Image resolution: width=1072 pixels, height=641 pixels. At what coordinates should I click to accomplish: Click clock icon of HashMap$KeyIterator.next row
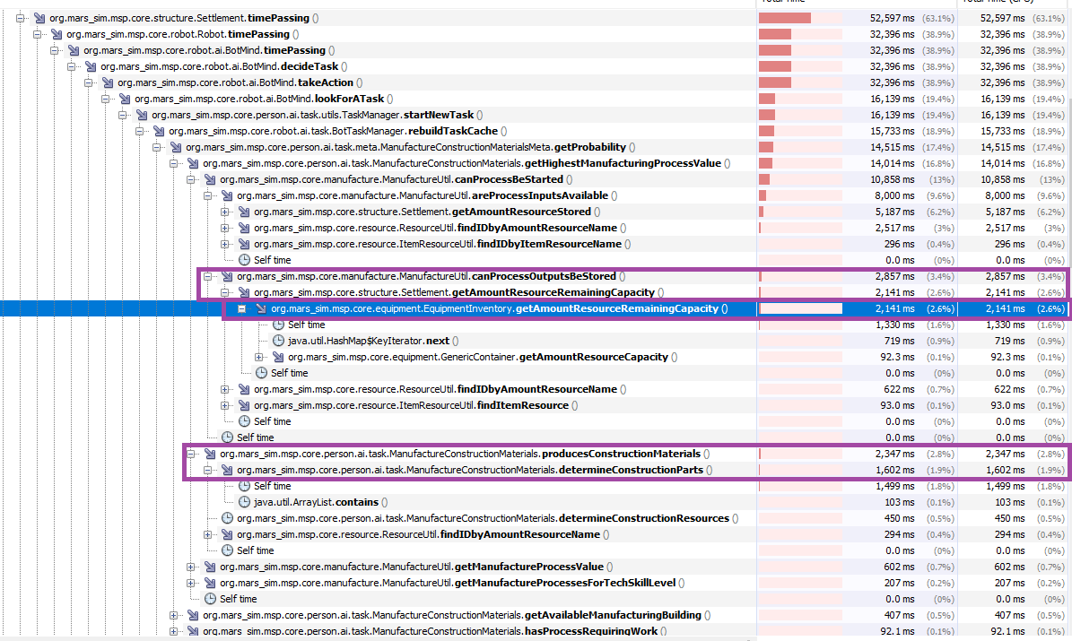click(279, 341)
